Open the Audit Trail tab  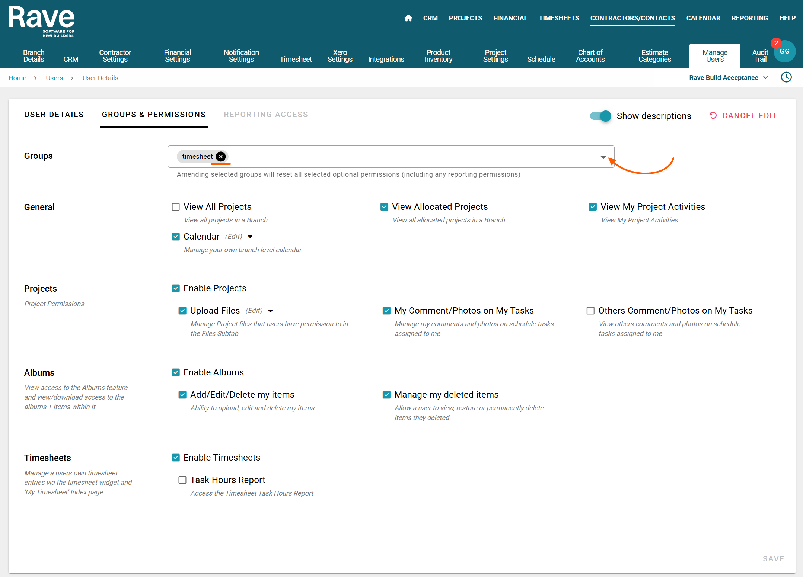tap(760, 56)
